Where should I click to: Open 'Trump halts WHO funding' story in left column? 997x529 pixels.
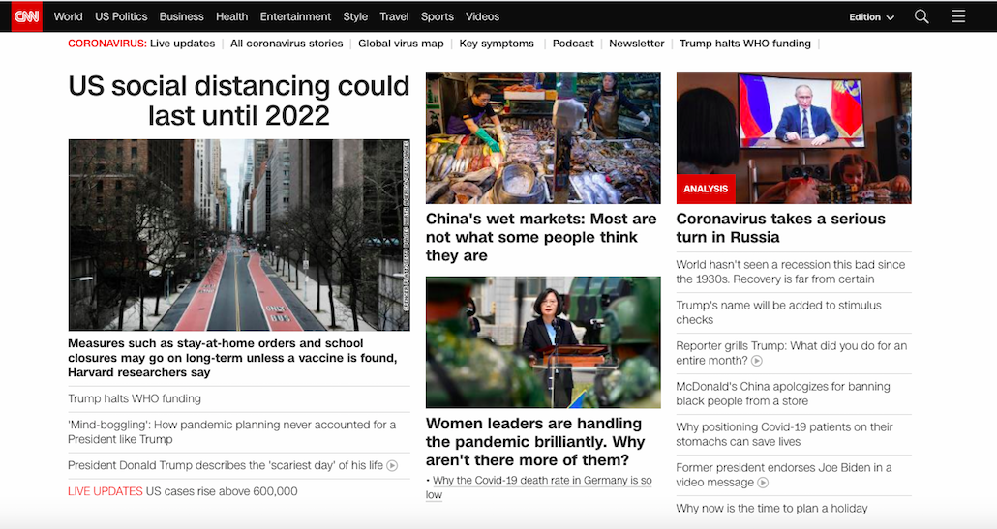tap(135, 398)
